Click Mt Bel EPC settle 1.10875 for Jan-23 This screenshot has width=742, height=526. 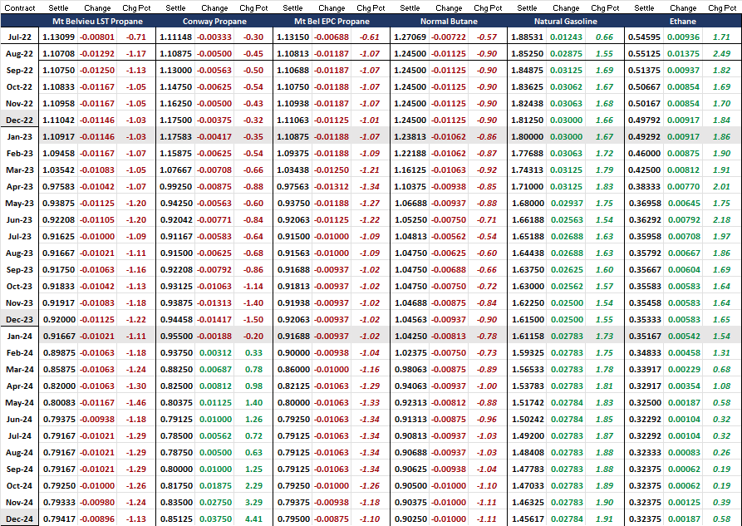[x=293, y=137]
